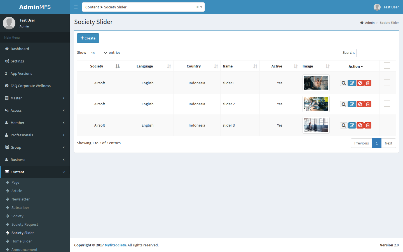
Task: Sort table by Society column icon
Action: (x=118, y=66)
